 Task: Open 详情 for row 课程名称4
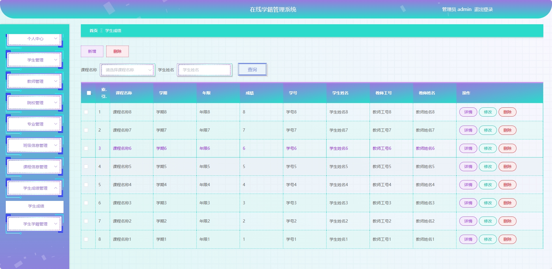point(468,185)
